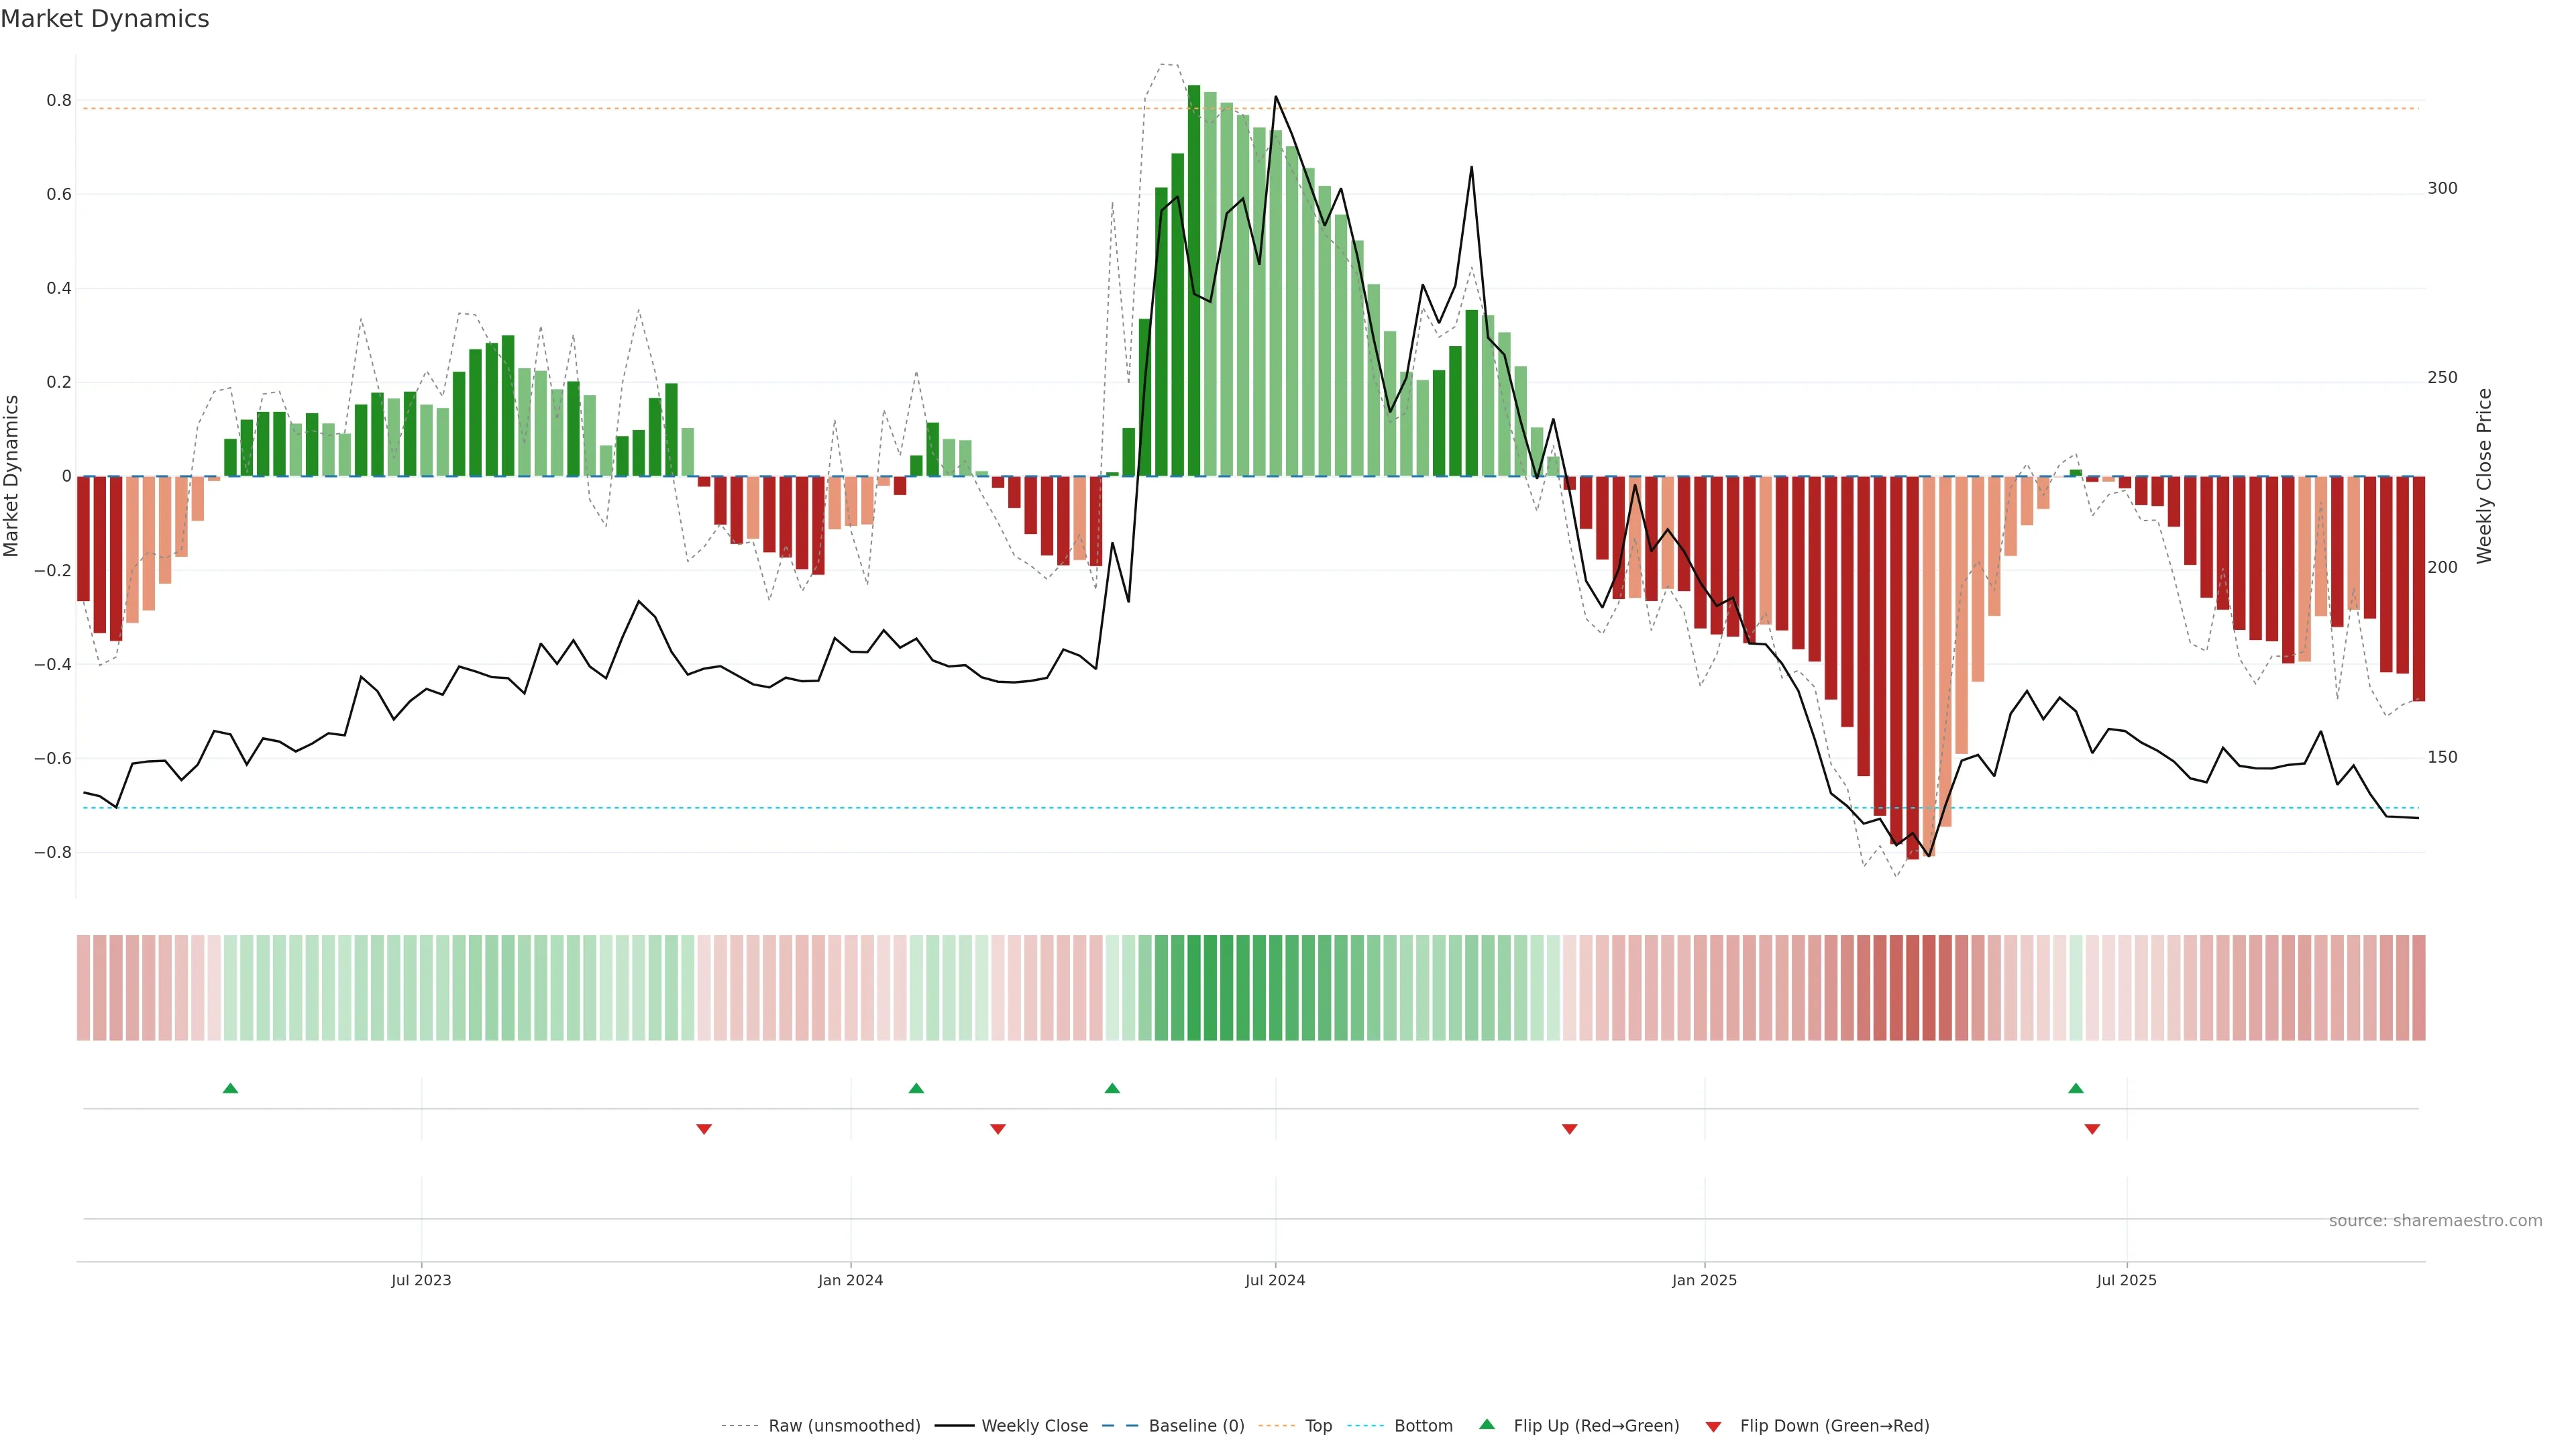2576x1449 pixels.
Task: Toggle the Baseline (0) legend entry
Action: coord(1196,1426)
